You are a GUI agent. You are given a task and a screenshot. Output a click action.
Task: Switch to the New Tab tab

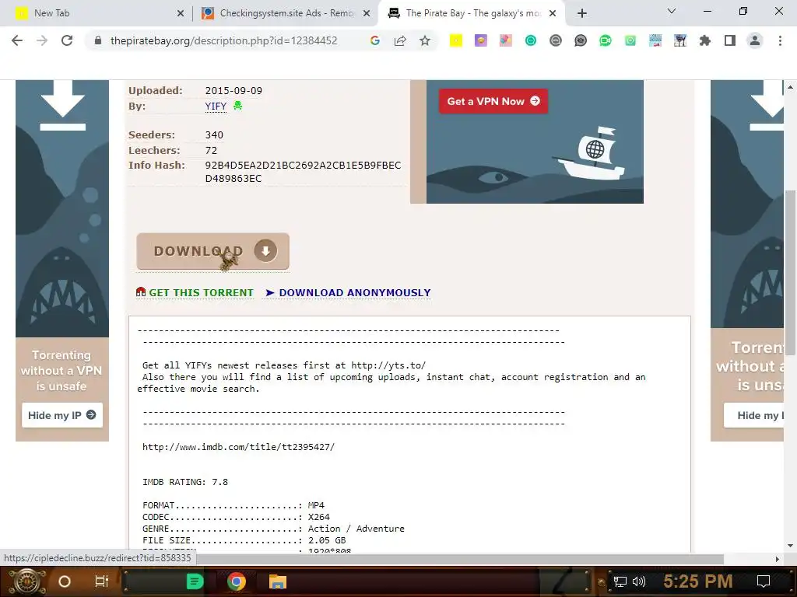[x=96, y=13]
